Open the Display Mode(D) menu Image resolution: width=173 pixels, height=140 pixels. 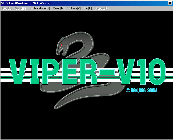tap(39, 8)
